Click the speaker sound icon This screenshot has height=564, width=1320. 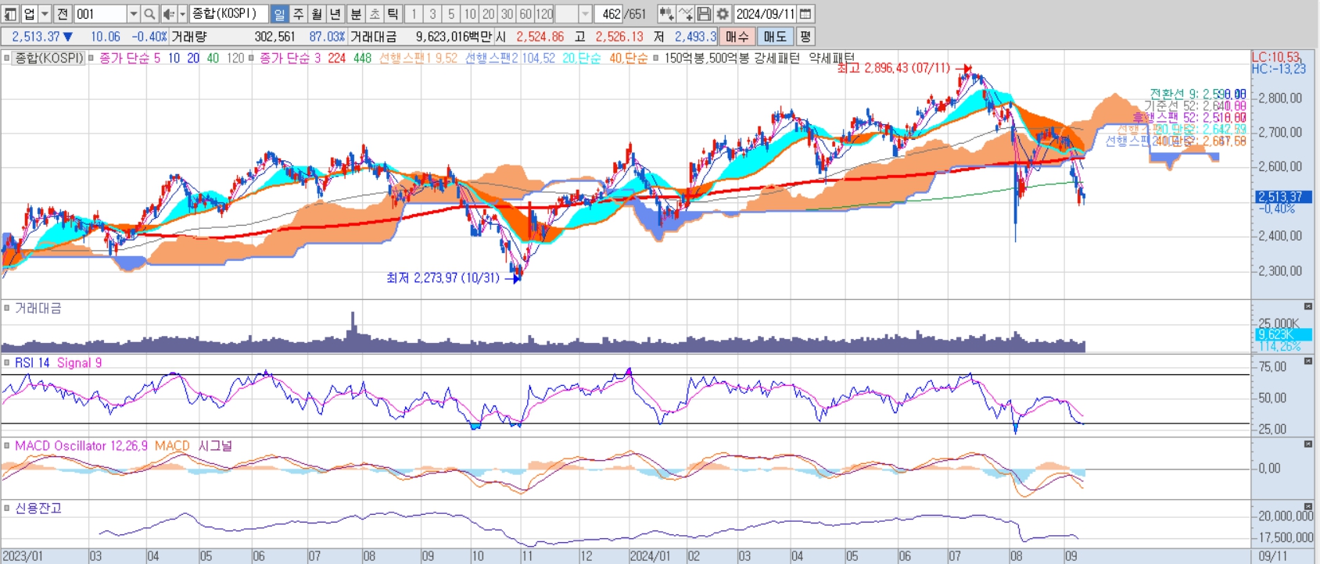(x=168, y=14)
